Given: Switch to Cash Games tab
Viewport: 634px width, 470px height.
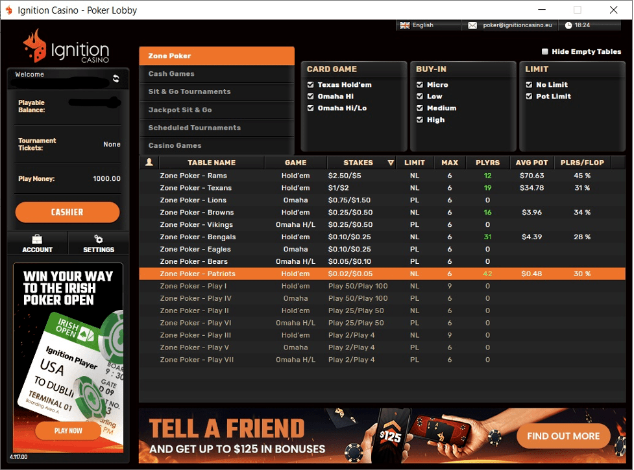Looking at the screenshot, I should pos(217,74).
